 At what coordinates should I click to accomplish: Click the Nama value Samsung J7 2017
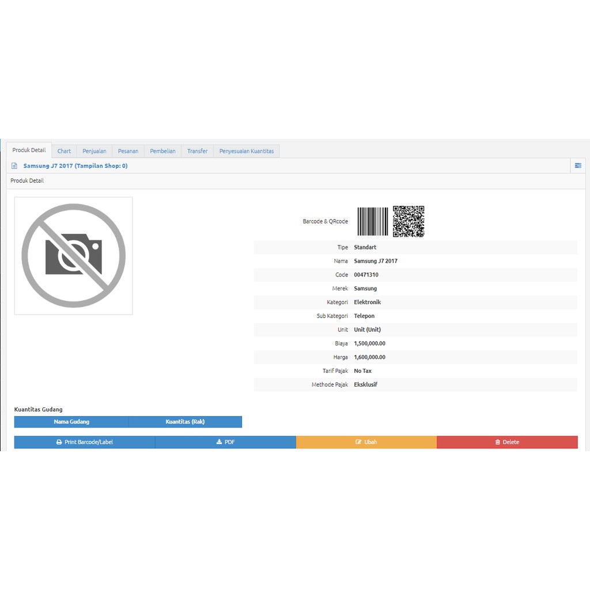pyautogui.click(x=376, y=261)
